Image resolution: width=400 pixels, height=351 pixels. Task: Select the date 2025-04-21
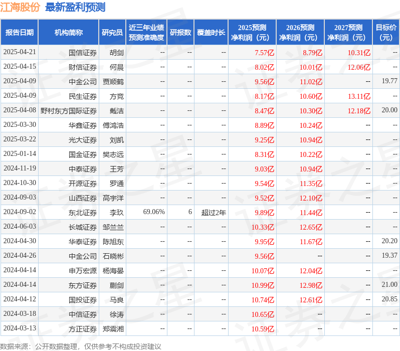coord(20,52)
